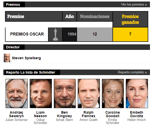
Task: Select the Premios section header tab
Action: (x=13, y=5)
